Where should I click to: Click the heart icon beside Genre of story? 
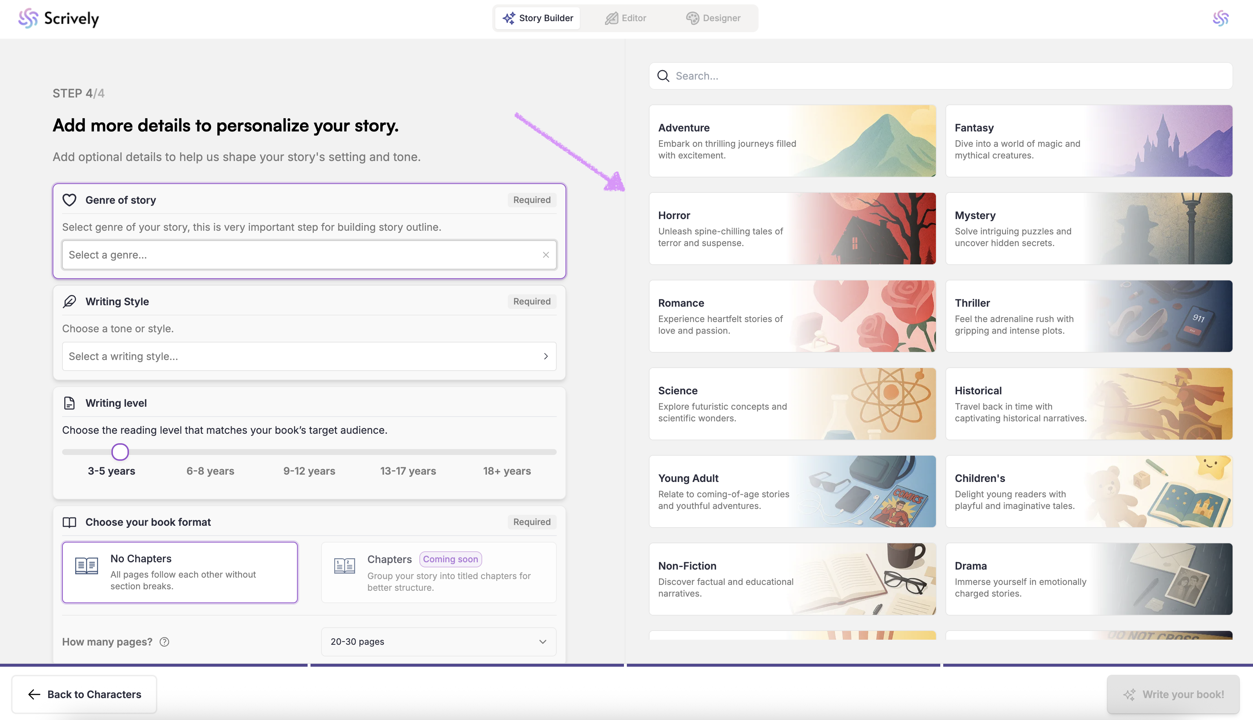(69, 200)
